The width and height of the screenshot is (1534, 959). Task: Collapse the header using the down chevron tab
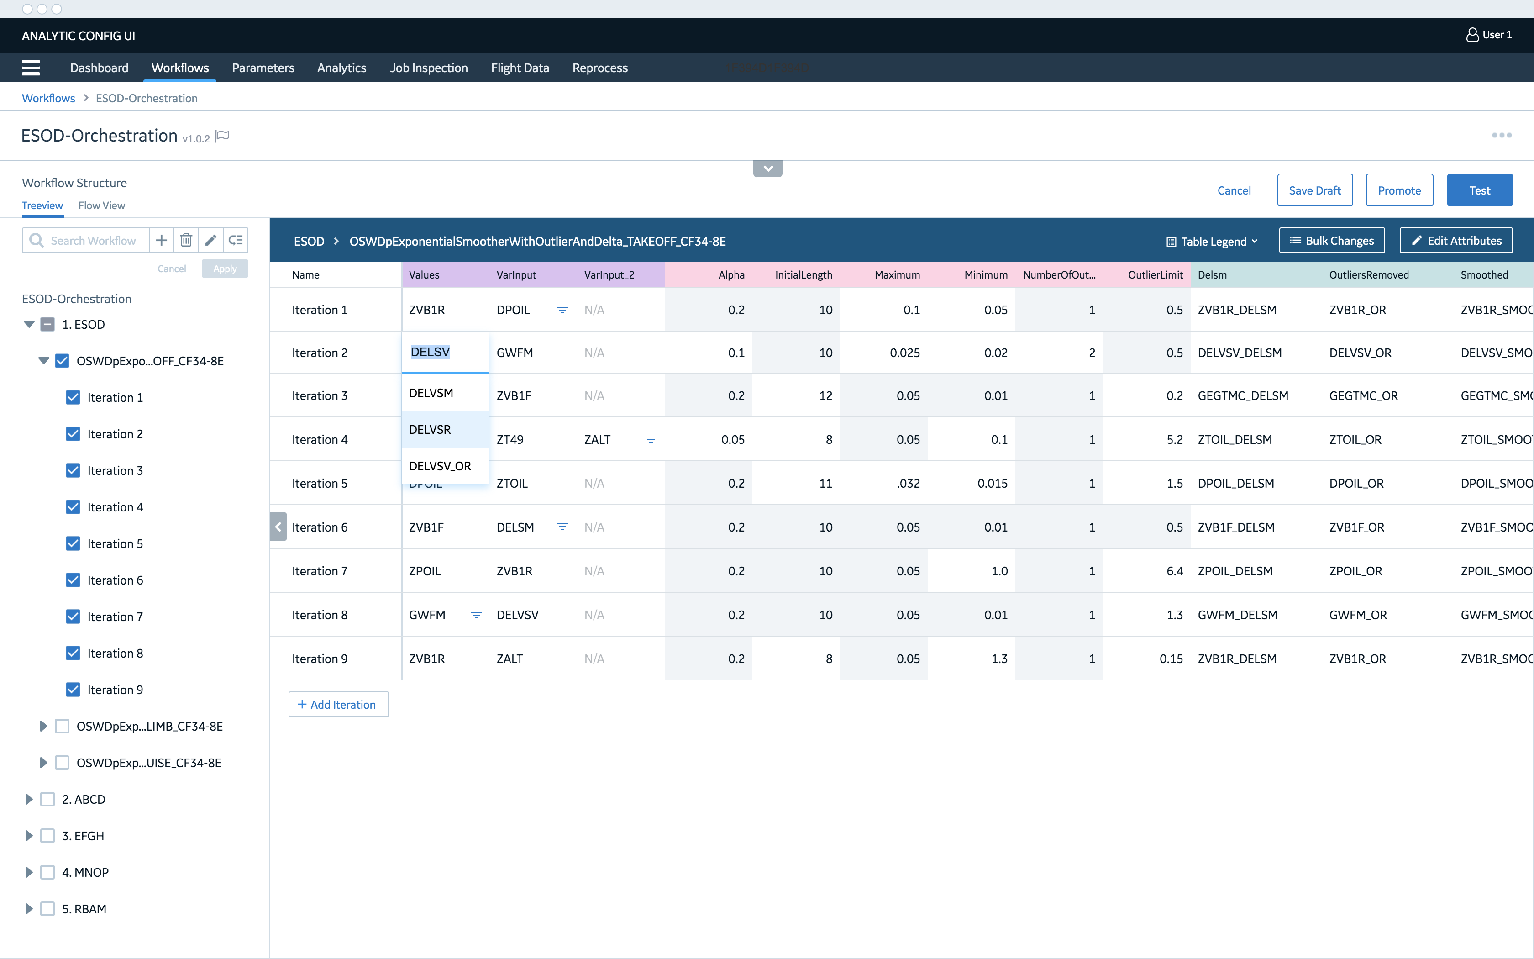pos(767,169)
